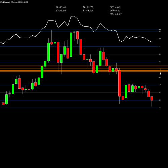The width and height of the screenshot is (168, 168).
Task: Click the 88 price axis label
Action: pos(160,47)
